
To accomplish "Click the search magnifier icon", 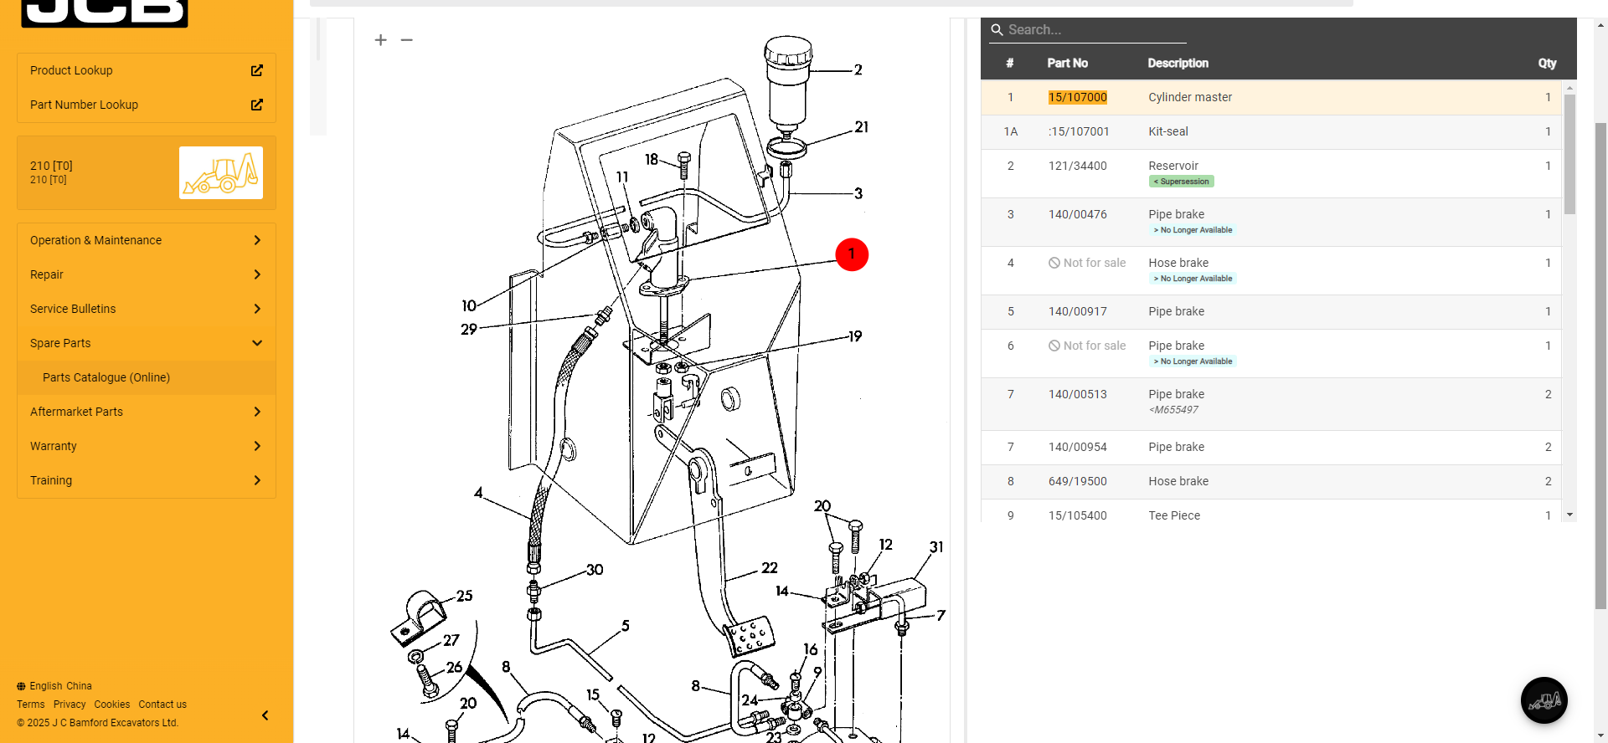I will (x=997, y=30).
